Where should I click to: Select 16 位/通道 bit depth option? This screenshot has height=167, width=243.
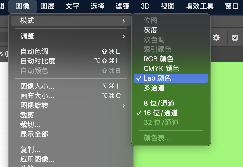point(161,113)
